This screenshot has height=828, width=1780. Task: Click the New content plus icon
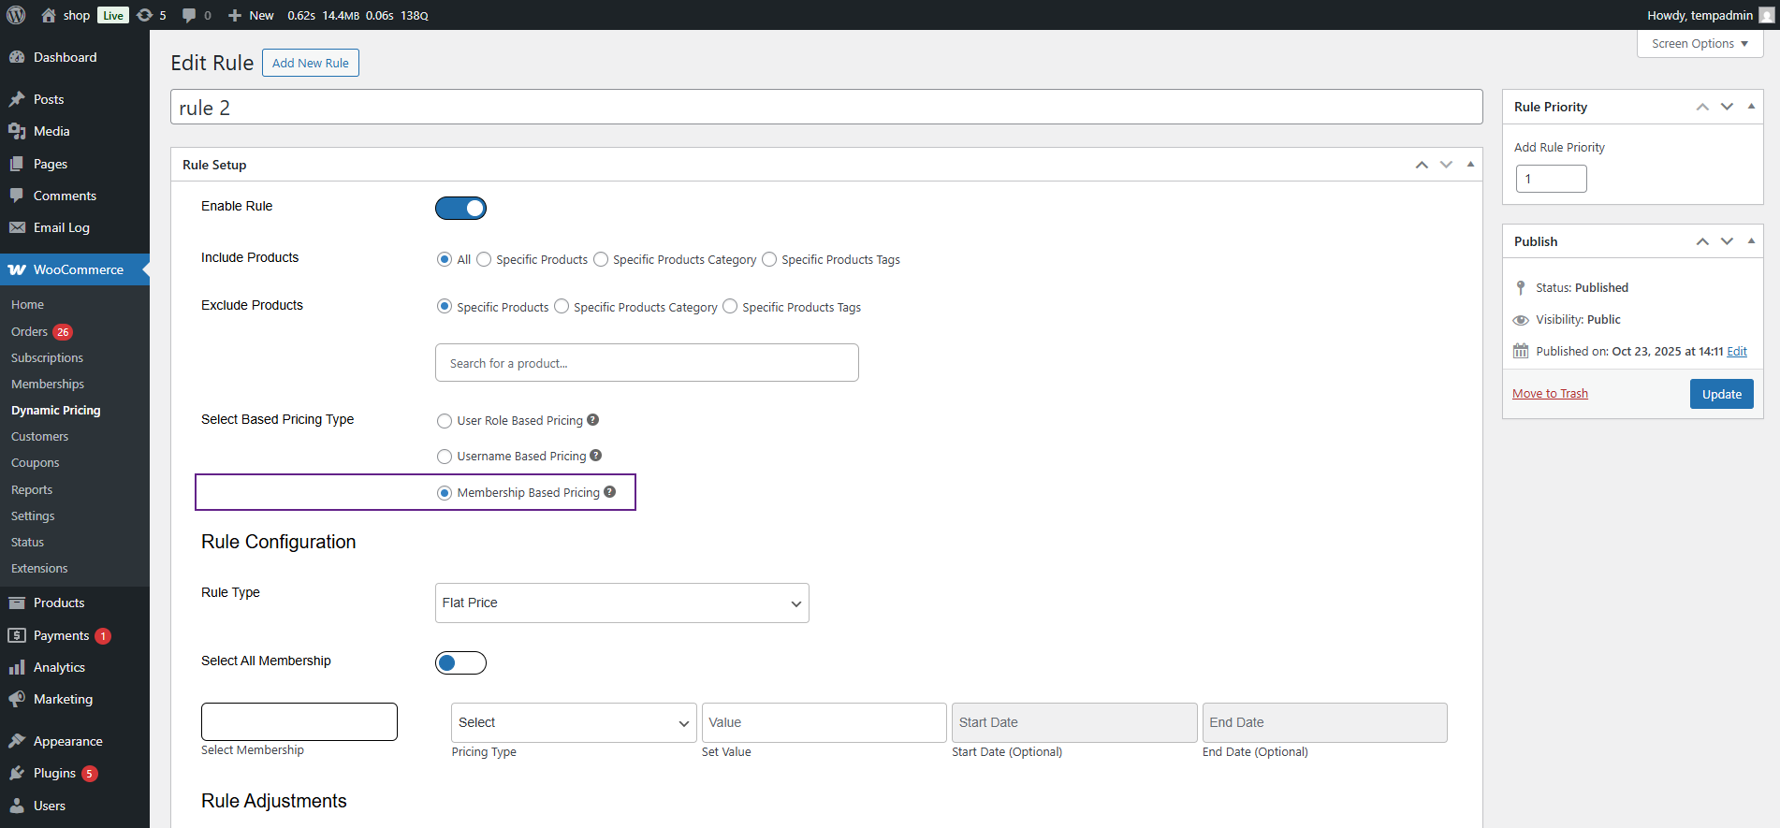point(235,15)
